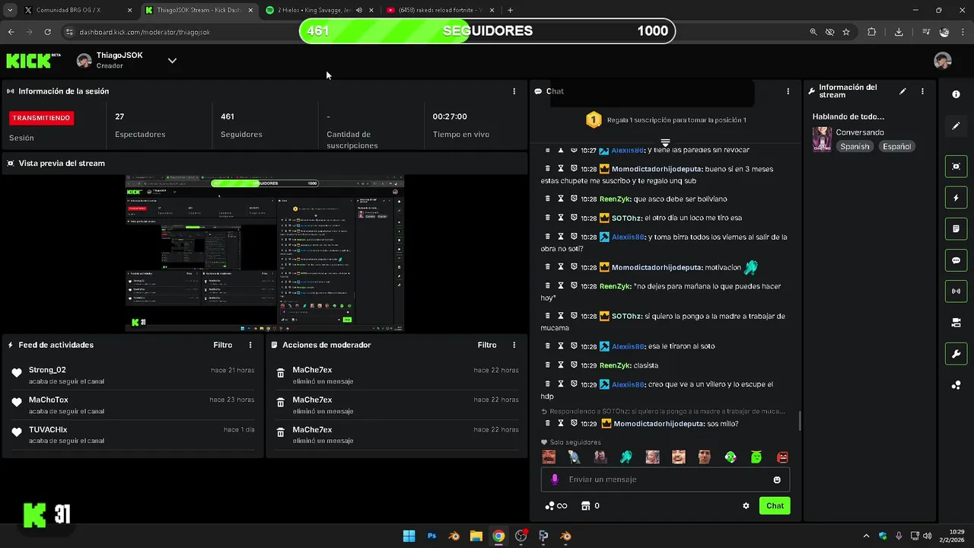Image resolution: width=974 pixels, height=548 pixels.
Task: Open the Chat panel three-dots menu
Action: [788, 91]
